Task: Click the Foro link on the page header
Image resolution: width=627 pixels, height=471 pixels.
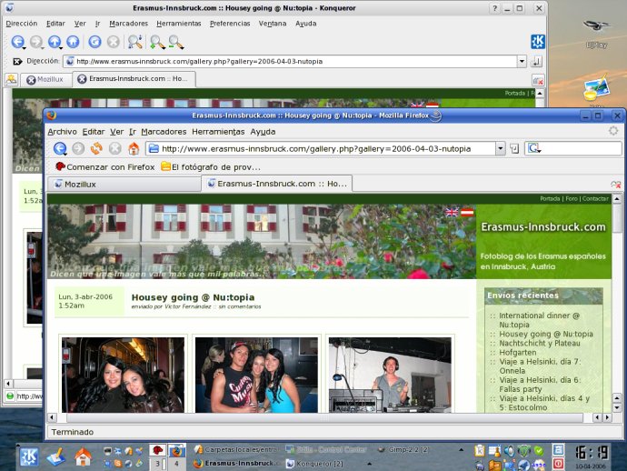Action: tap(572, 198)
